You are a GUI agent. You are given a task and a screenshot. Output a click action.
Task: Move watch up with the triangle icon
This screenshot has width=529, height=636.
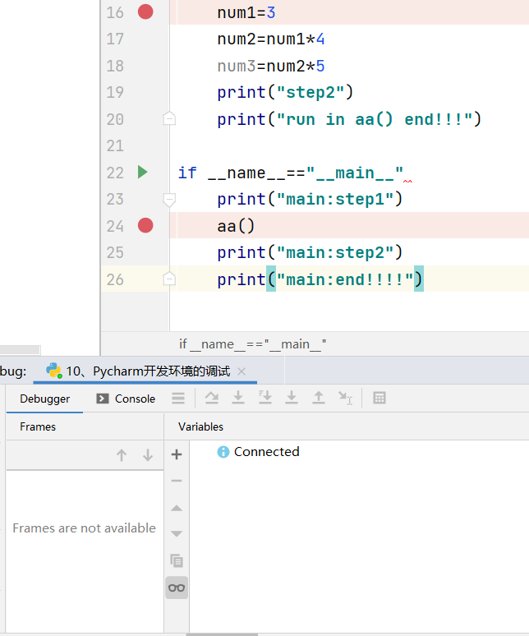[177, 509]
